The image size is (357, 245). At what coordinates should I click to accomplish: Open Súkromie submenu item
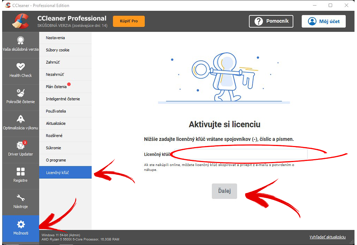[x=65, y=148]
